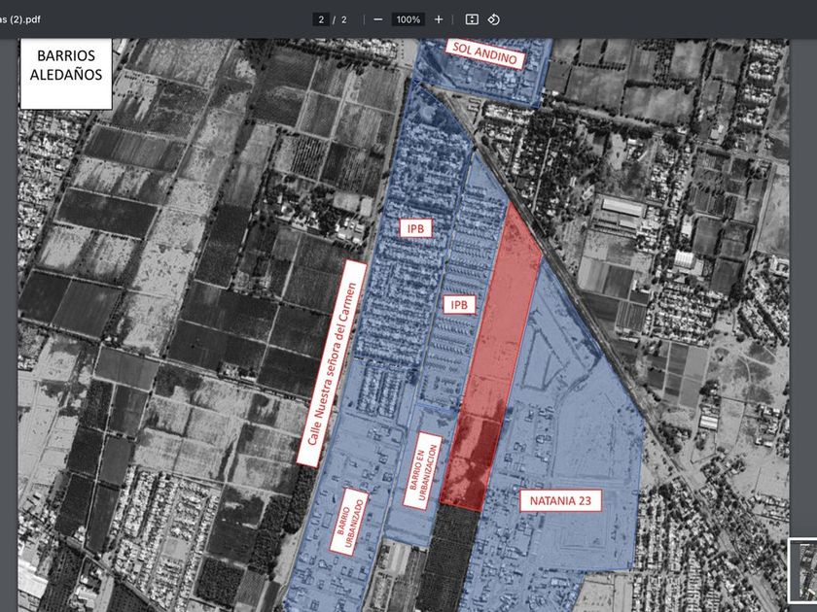Click the lower IPB label
Image resolution: width=817 pixels, height=612 pixels.
460,304
